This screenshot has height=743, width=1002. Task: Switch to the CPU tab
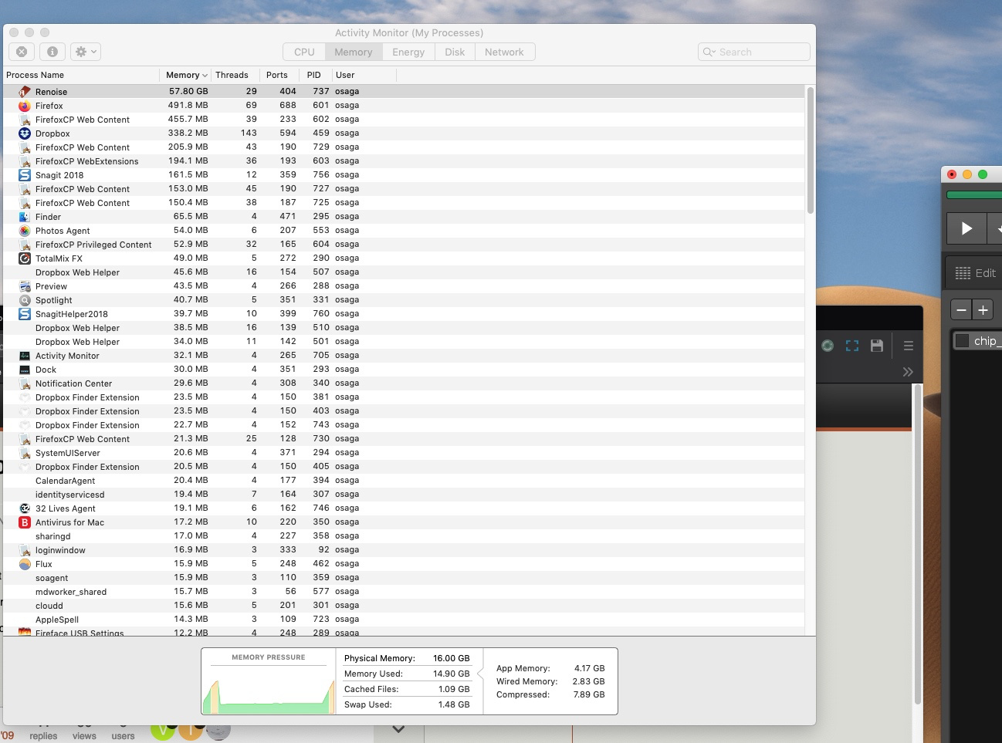pyautogui.click(x=304, y=52)
